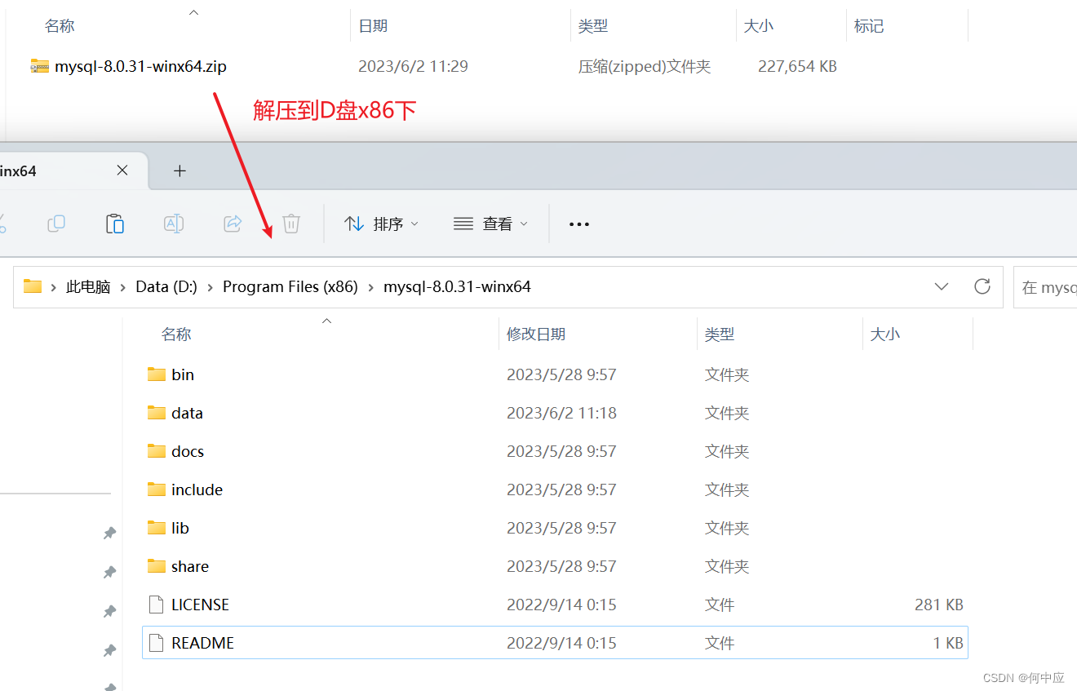Sort by 名称 column in lower window
Screen dimensions: 1077x691
point(176,334)
